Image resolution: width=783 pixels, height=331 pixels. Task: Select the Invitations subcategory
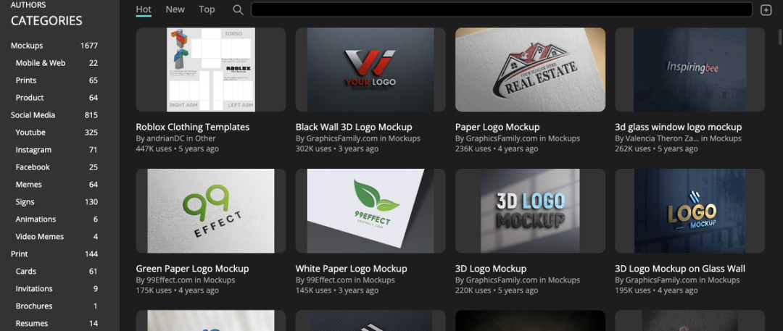pos(57,288)
